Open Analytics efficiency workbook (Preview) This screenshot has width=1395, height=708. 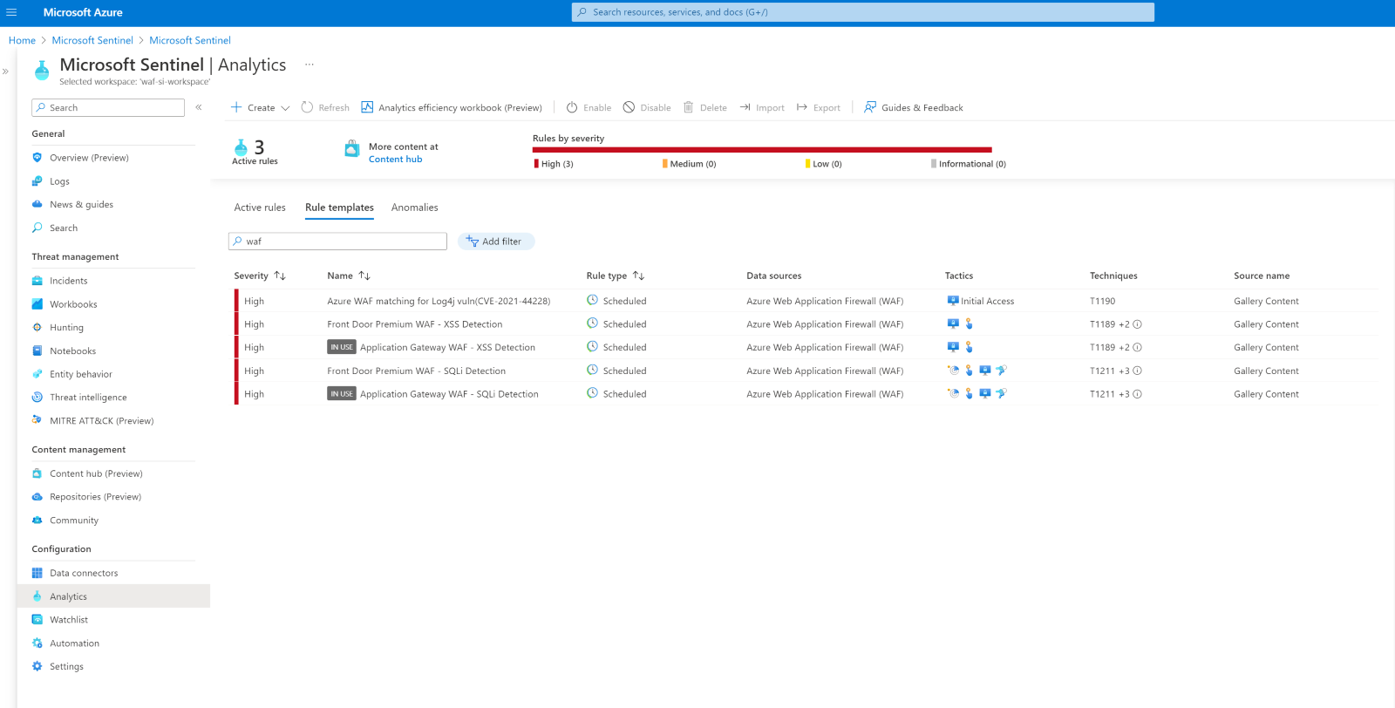[452, 107]
